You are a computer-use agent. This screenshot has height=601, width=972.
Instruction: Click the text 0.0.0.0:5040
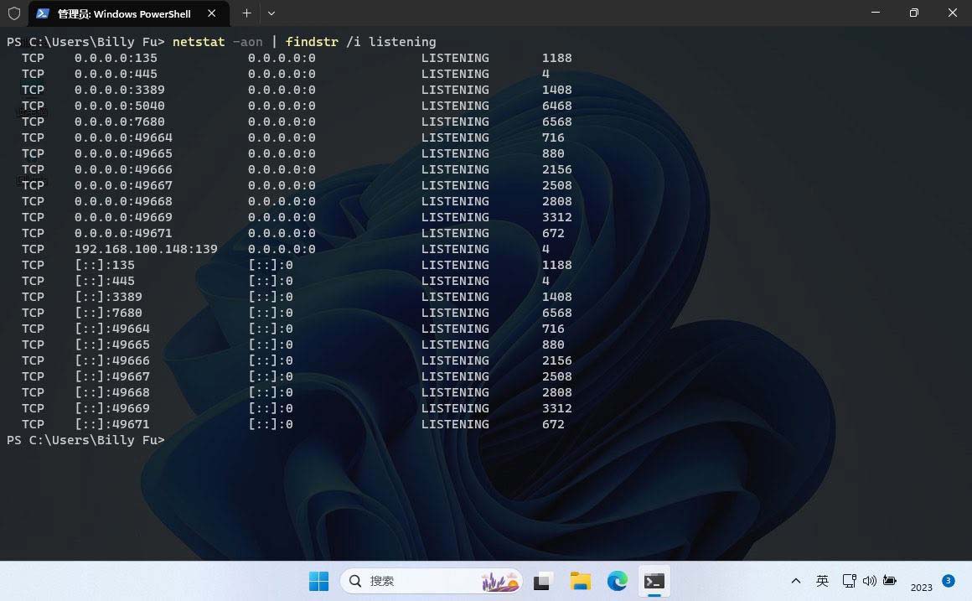click(120, 106)
